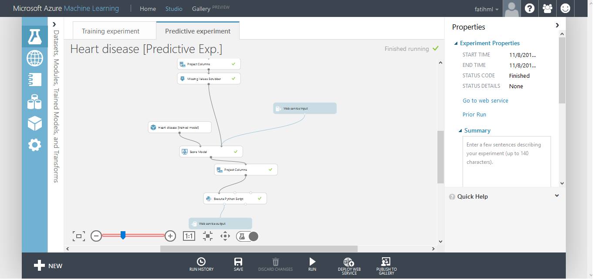This screenshot has height=279, width=595.
Task: Click the zoom-to-fit arrows icon
Action: tap(207, 236)
